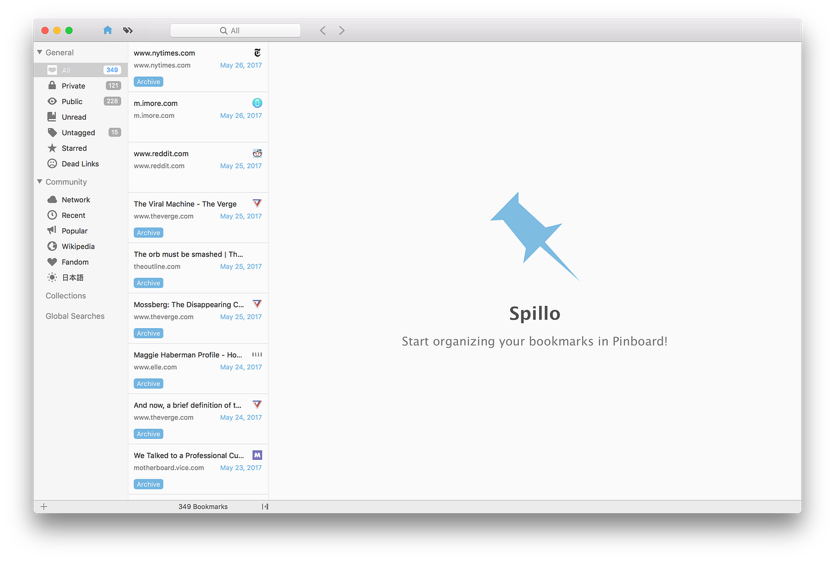Click the 日本語 sun icon
This screenshot has width=835, height=561.
pyautogui.click(x=52, y=277)
